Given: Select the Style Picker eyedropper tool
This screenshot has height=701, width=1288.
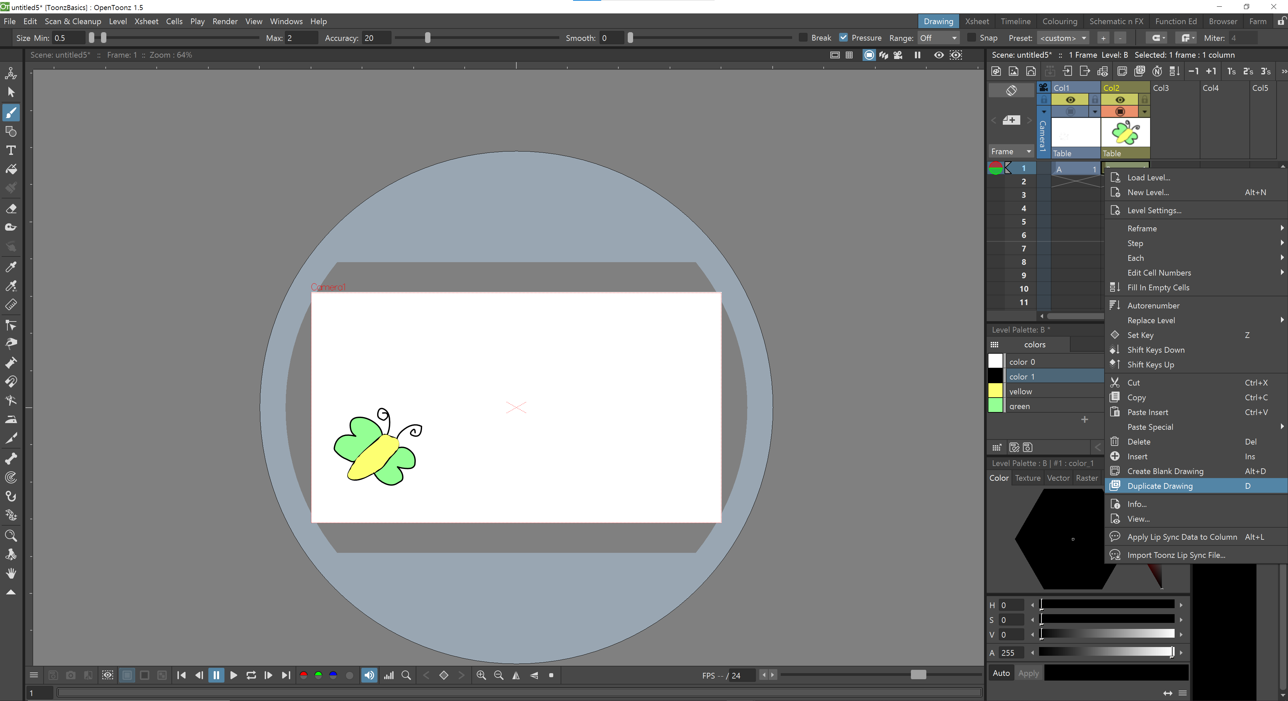Looking at the screenshot, I should click(x=11, y=267).
